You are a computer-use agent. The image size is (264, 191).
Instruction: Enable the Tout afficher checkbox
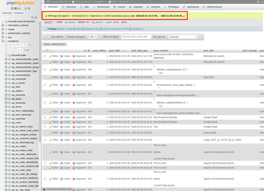[x=48, y=37]
